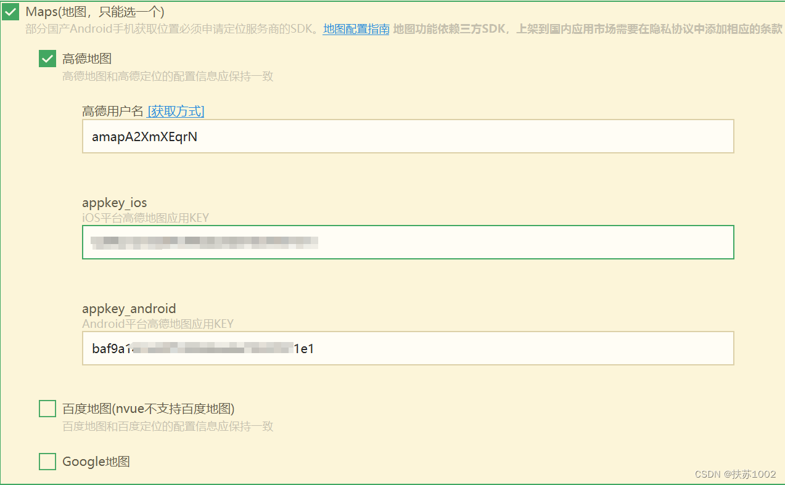Screen dimensions: 785x485
Task: Select the '高德用户名' label text
Action: [x=113, y=111]
